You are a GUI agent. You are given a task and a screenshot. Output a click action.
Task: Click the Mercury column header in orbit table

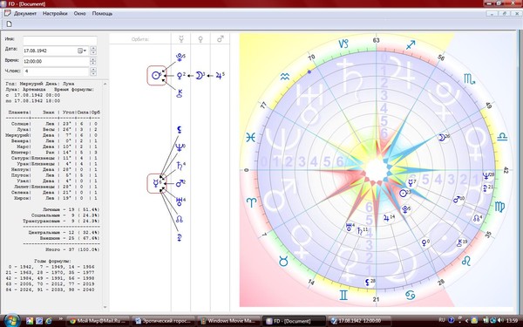[x=181, y=39]
